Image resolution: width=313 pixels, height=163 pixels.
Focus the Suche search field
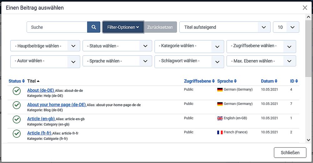(x=57, y=27)
